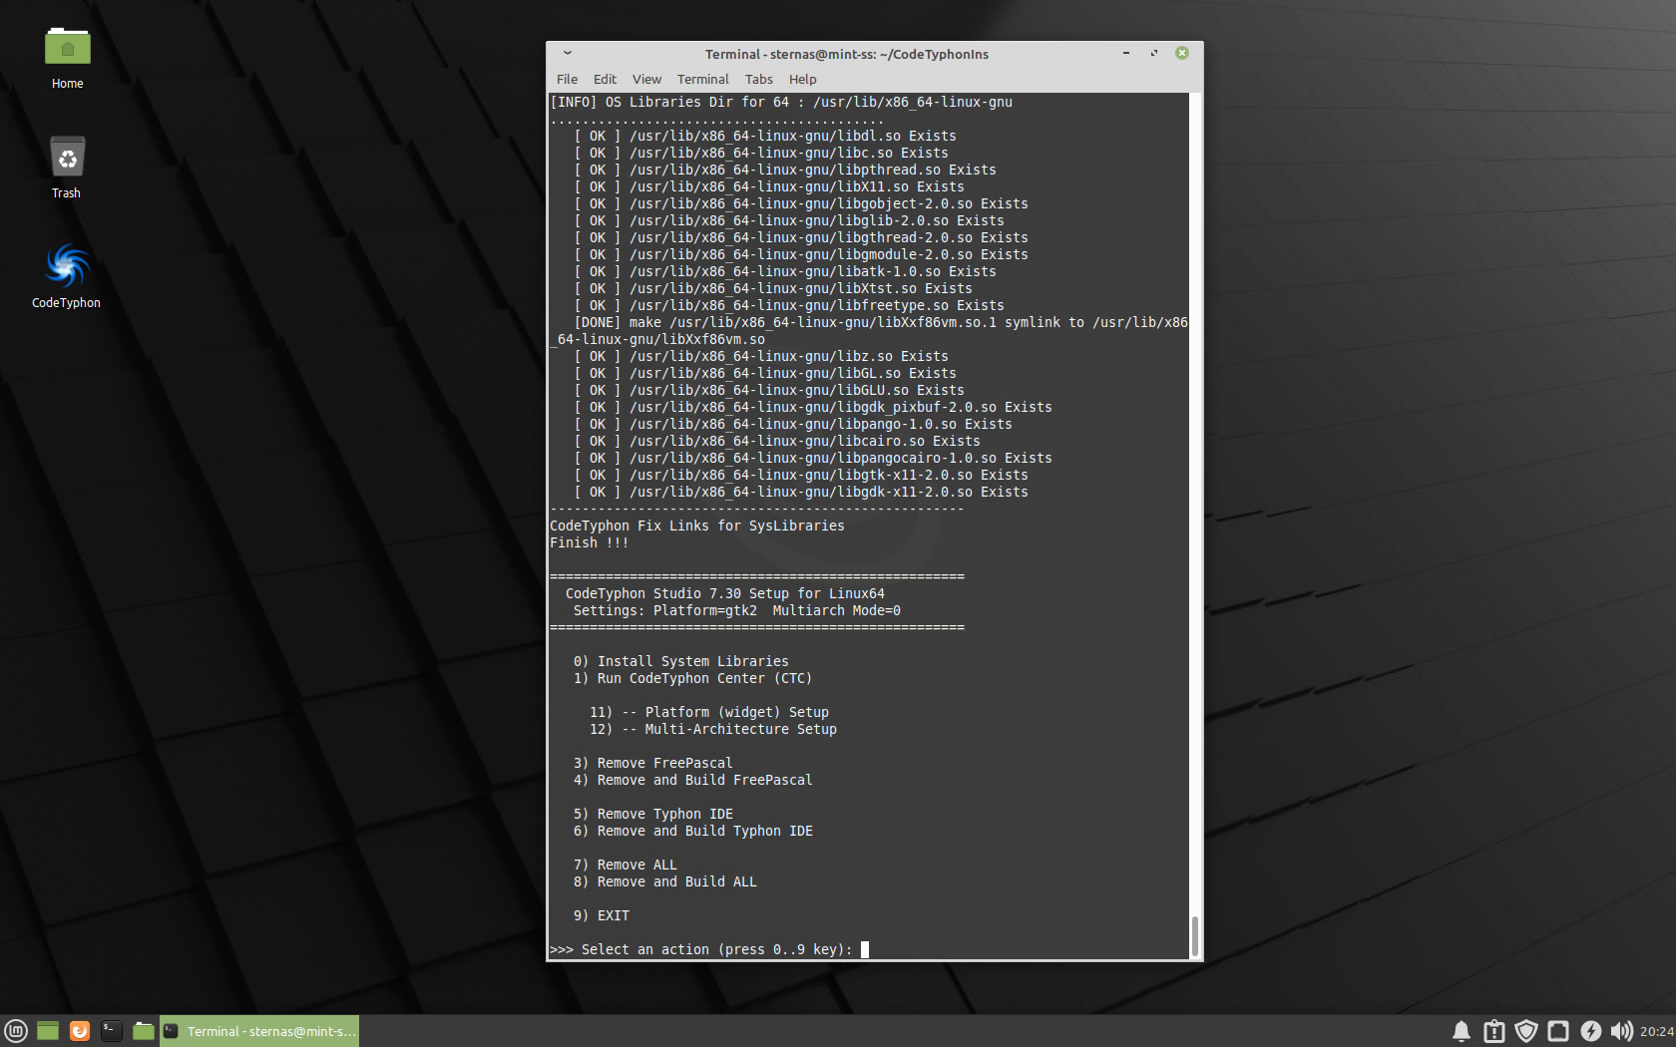The image size is (1676, 1047).
Task: Click 'CodeTyphon Fix Links for SysLibraries' line
Action: (696, 525)
